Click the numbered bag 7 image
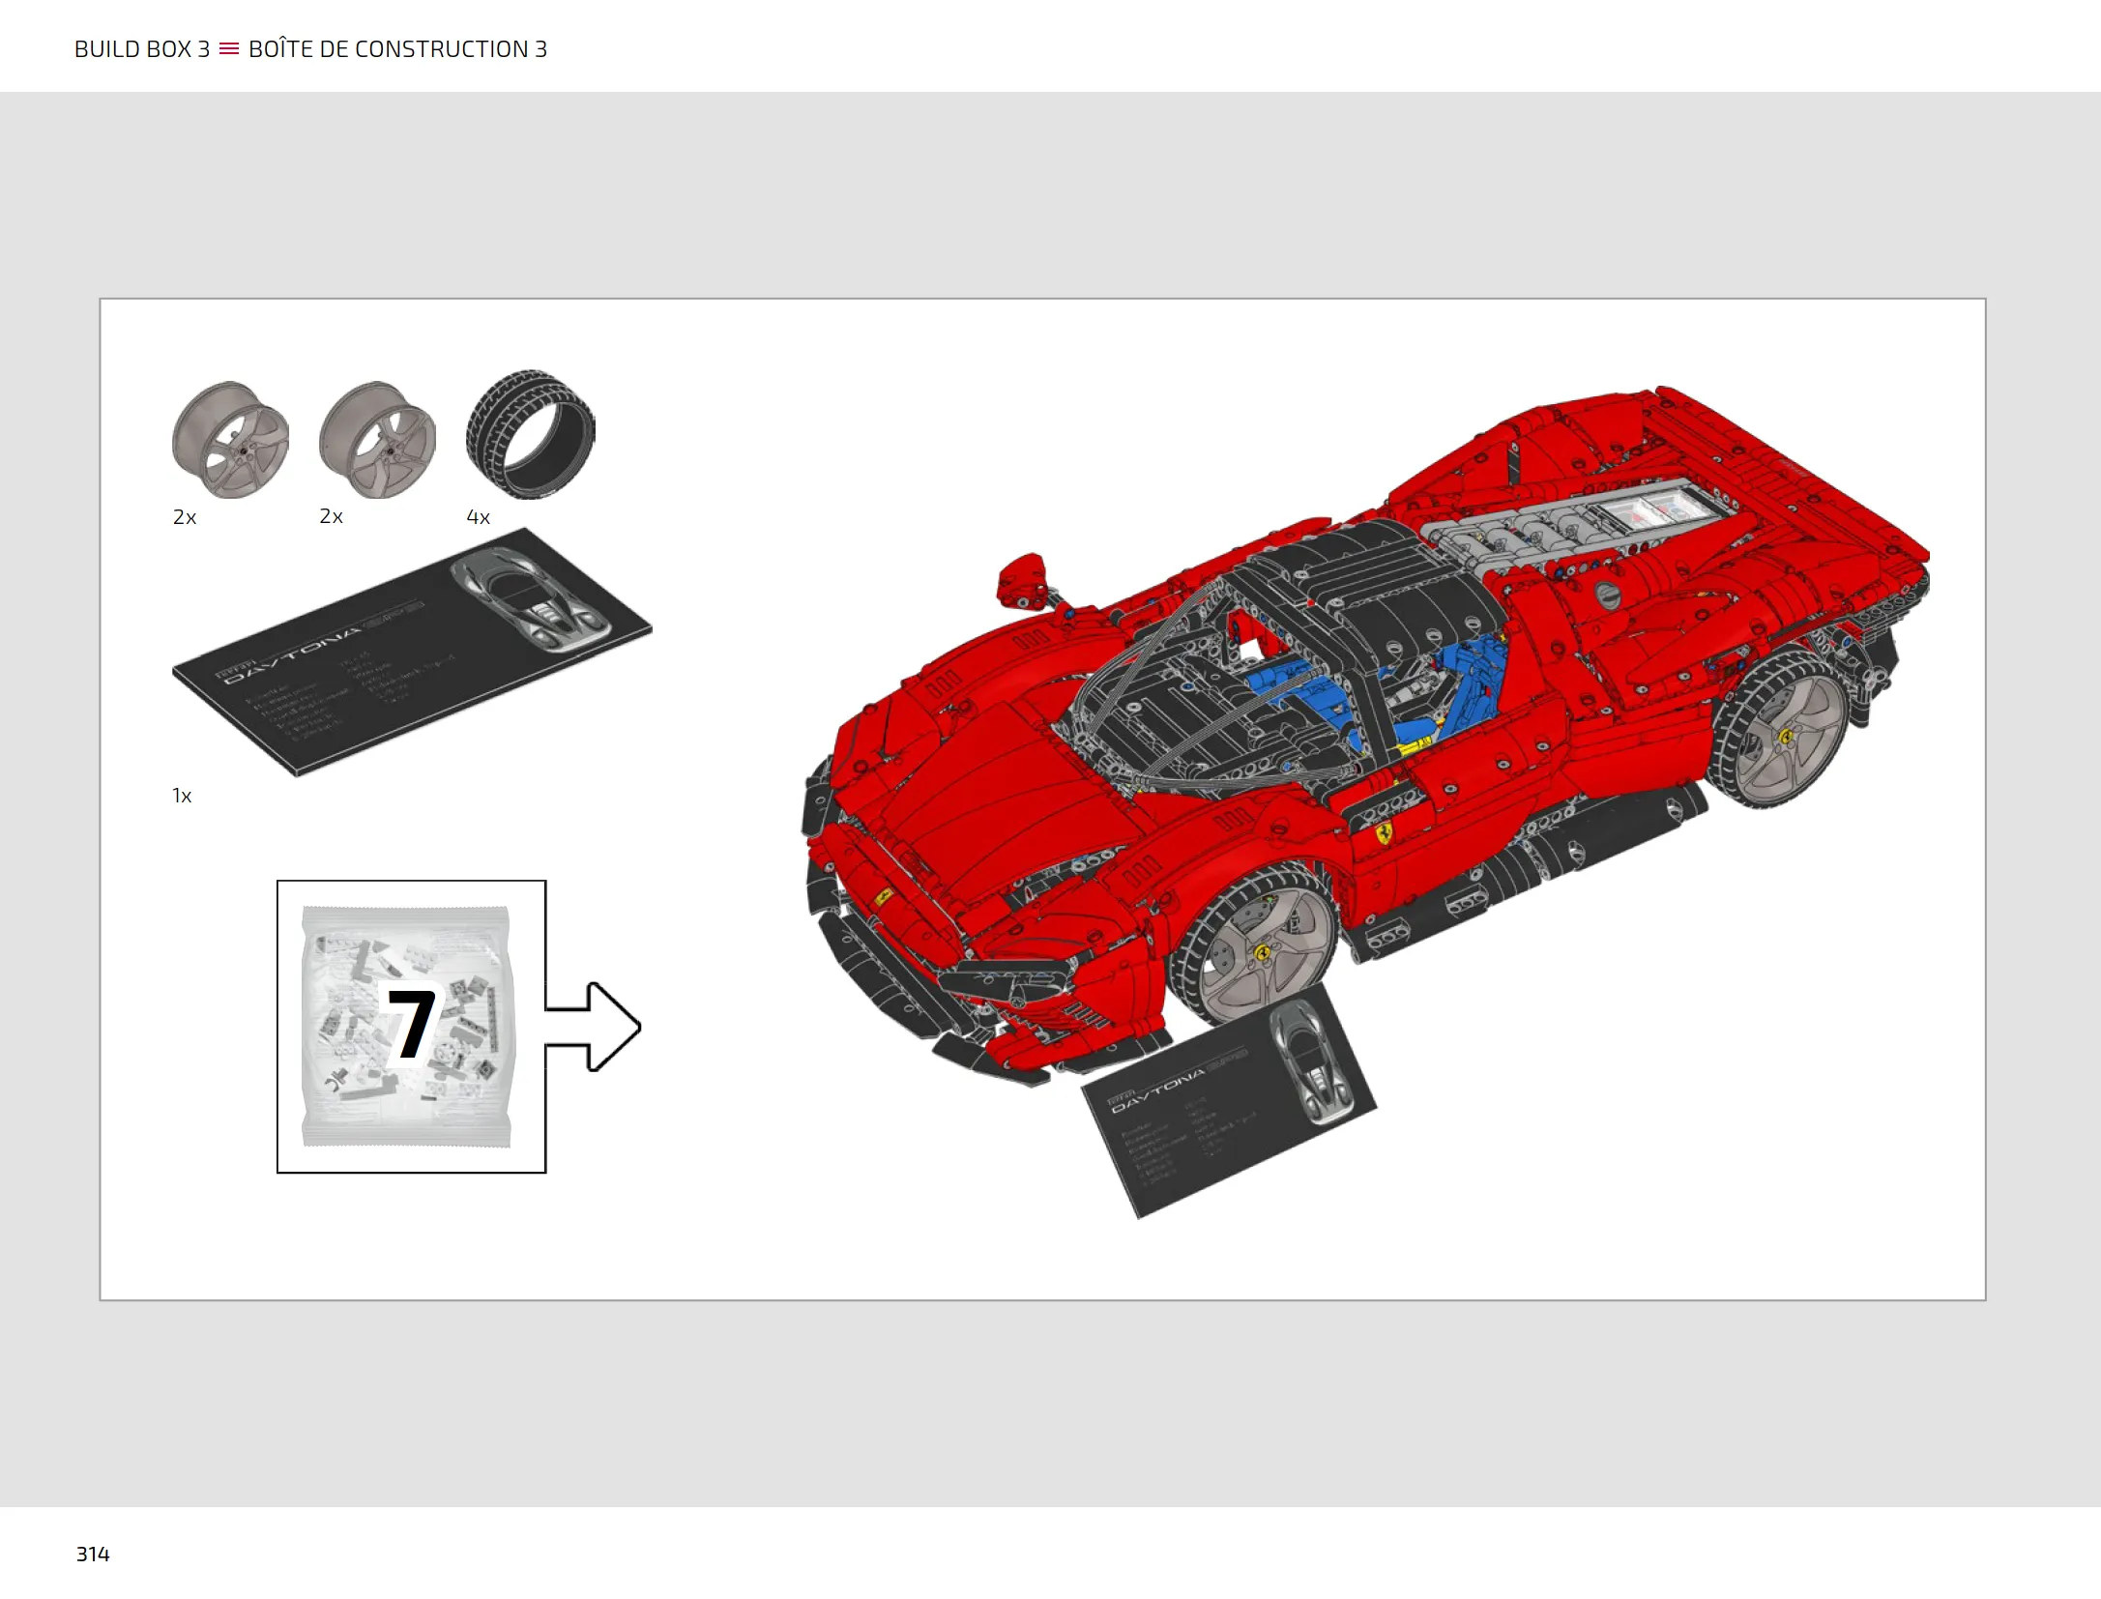Image resolution: width=2101 pixels, height=1599 pixels. pos(408,1027)
